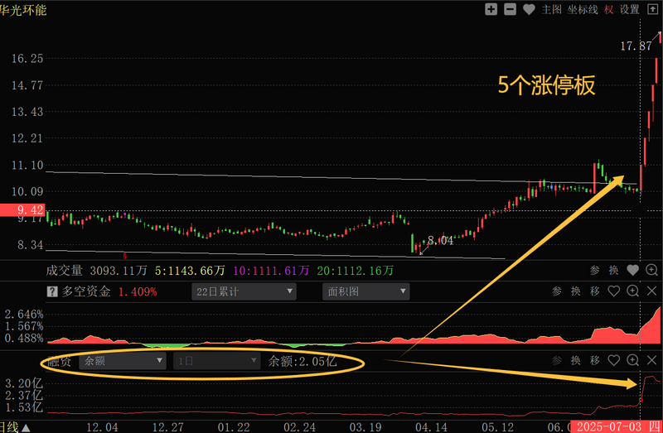Image resolution: width=663 pixels, height=433 pixels.
Task: Open the 坐标线 menu
Action: [583, 10]
